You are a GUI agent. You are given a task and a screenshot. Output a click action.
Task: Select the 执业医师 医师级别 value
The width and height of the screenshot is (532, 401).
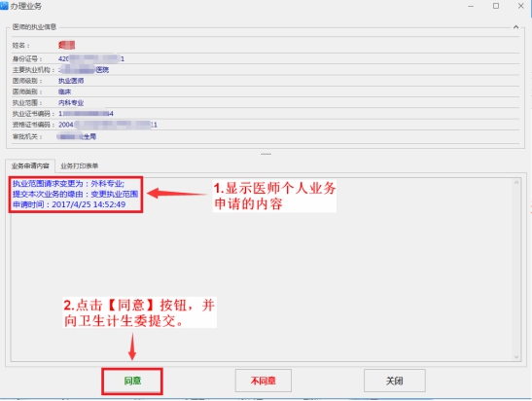71,81
